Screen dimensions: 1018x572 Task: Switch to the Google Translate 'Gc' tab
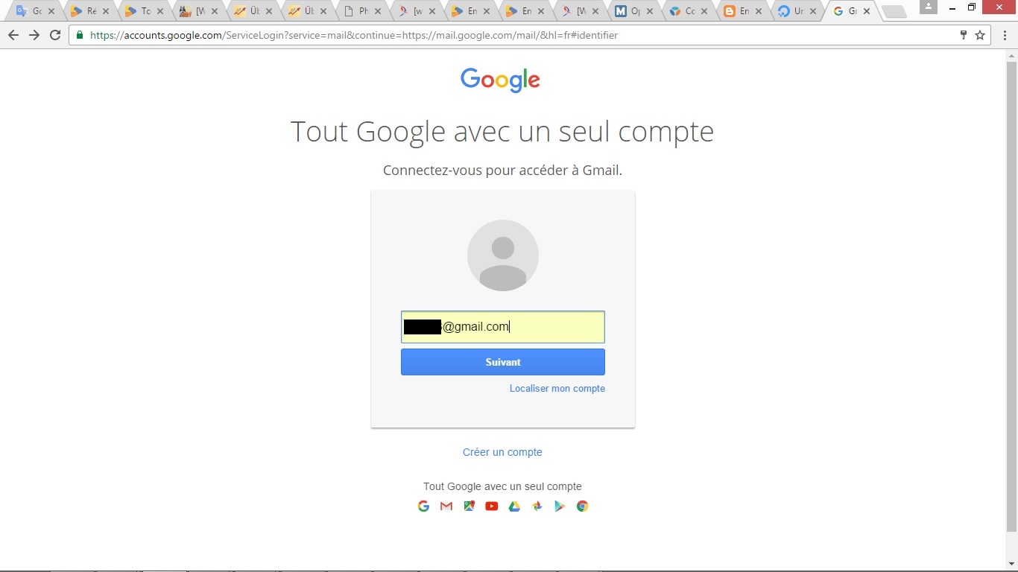[x=36, y=11]
